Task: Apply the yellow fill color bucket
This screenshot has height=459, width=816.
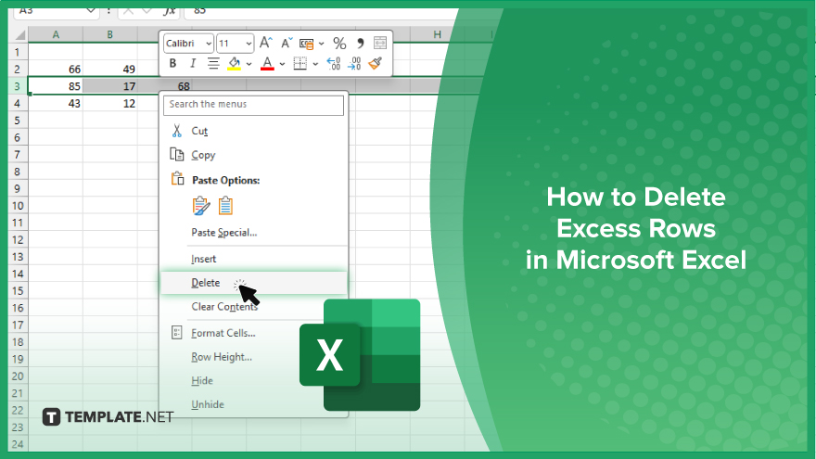Action: [x=235, y=63]
